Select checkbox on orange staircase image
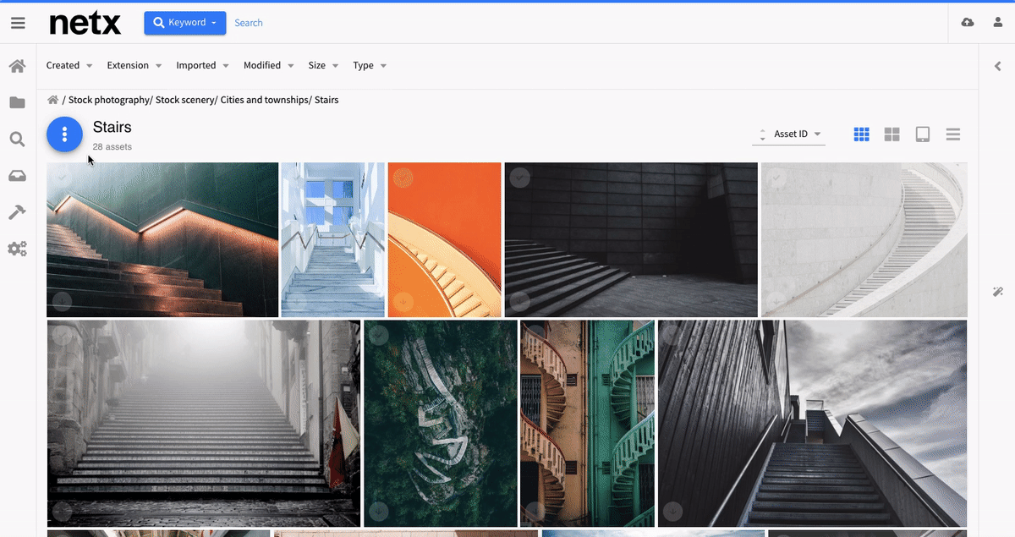The image size is (1015, 537). [x=403, y=178]
